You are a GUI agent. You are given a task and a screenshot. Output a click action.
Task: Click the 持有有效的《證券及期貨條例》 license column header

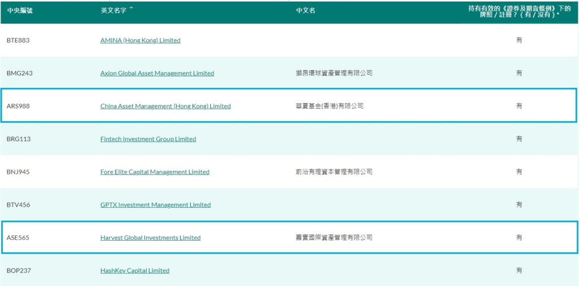(519, 12)
